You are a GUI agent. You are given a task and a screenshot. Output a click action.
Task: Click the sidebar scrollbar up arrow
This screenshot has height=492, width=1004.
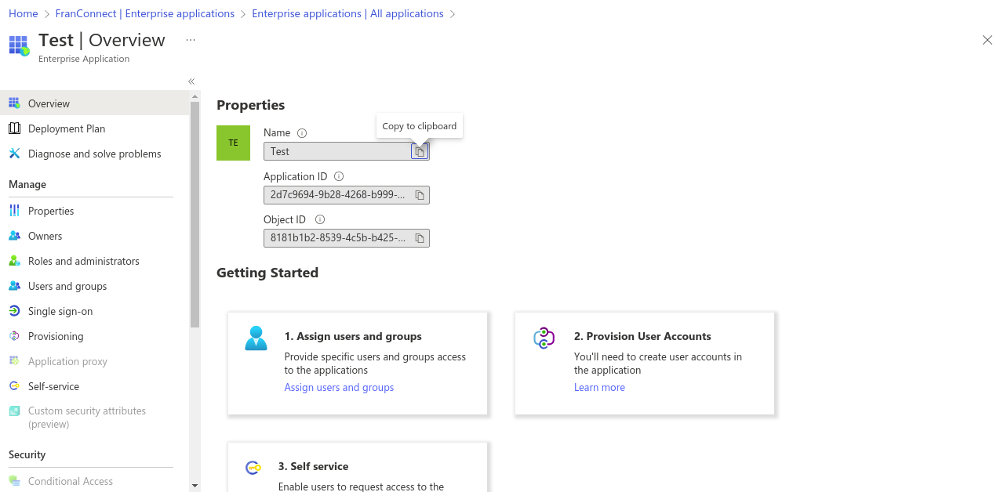[195, 96]
